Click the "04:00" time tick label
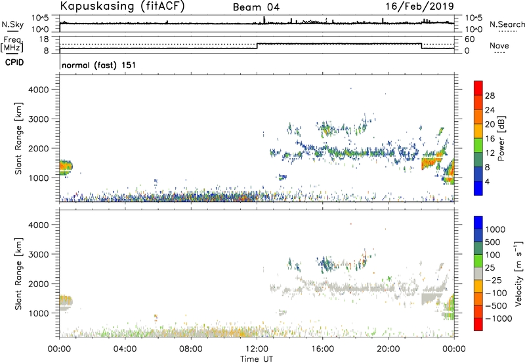 pyautogui.click(x=125, y=349)
